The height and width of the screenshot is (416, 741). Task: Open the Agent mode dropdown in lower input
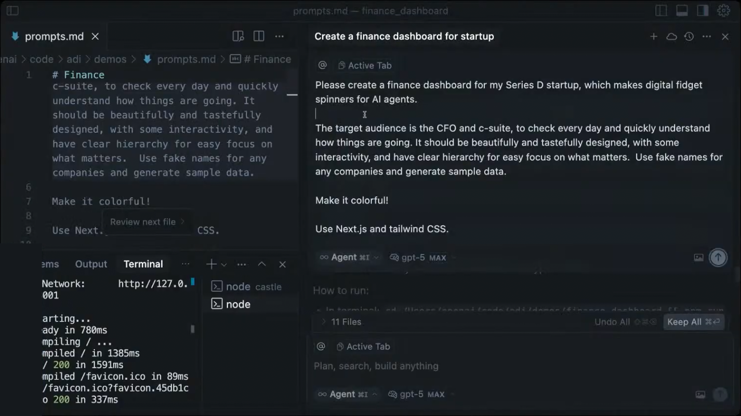point(348,394)
